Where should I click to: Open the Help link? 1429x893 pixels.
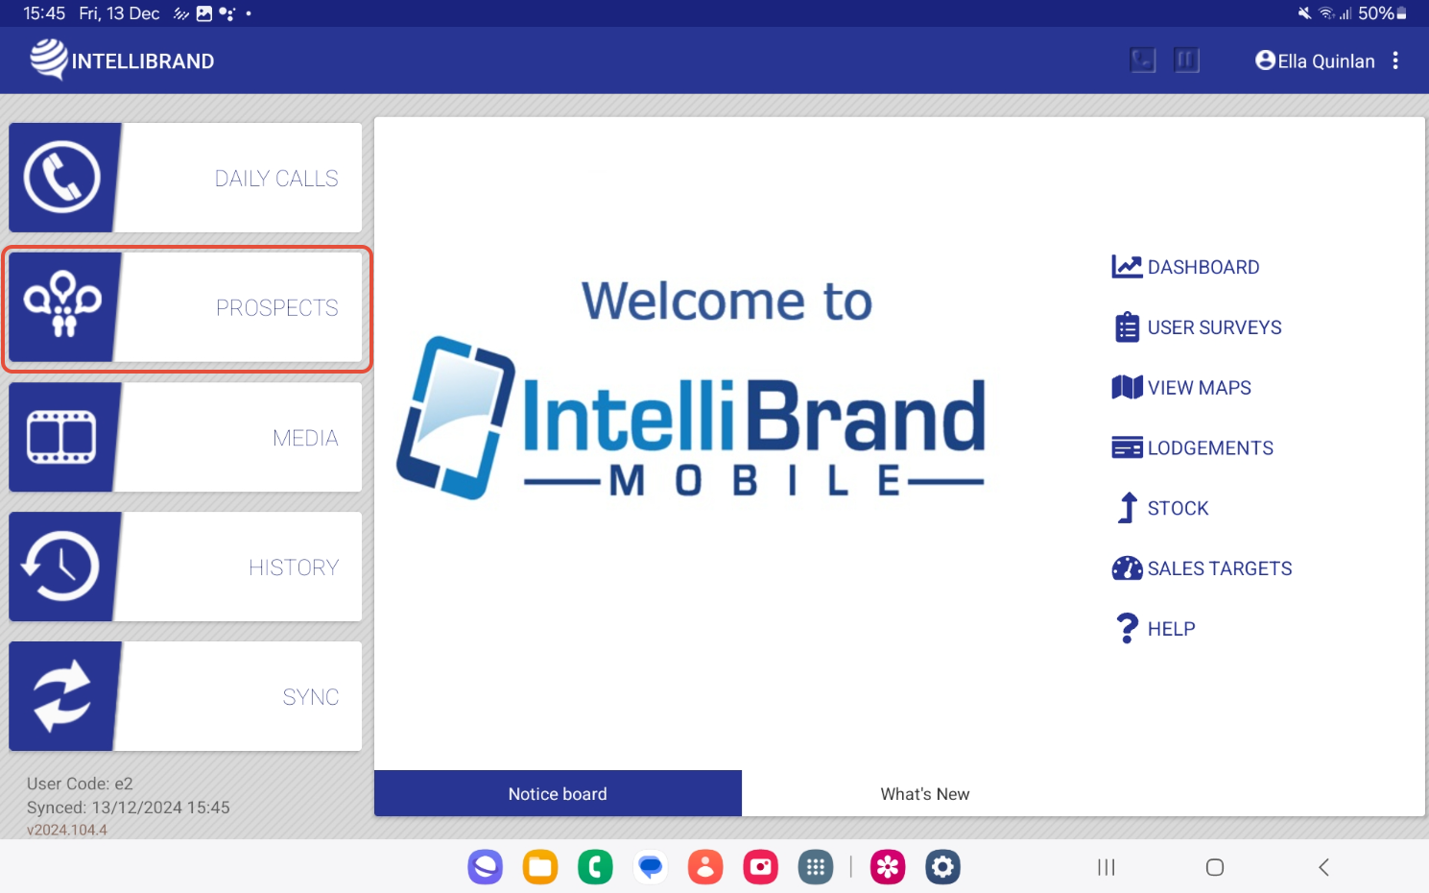1155,629
